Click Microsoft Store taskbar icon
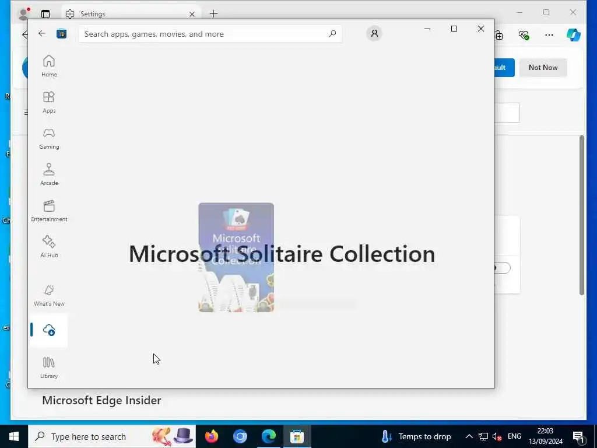597x448 pixels. click(x=297, y=436)
